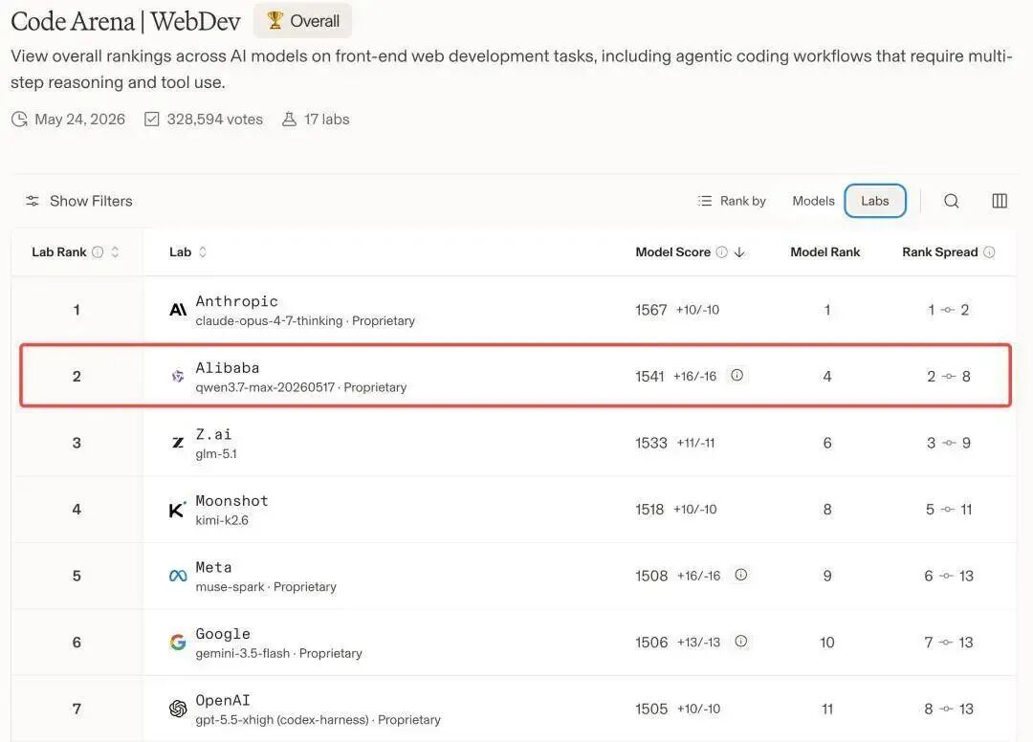1033x742 pixels.
Task: Click the trophy icon in Overall badge
Action: (x=275, y=20)
